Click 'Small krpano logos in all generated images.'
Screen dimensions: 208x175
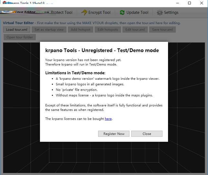point(90,84)
